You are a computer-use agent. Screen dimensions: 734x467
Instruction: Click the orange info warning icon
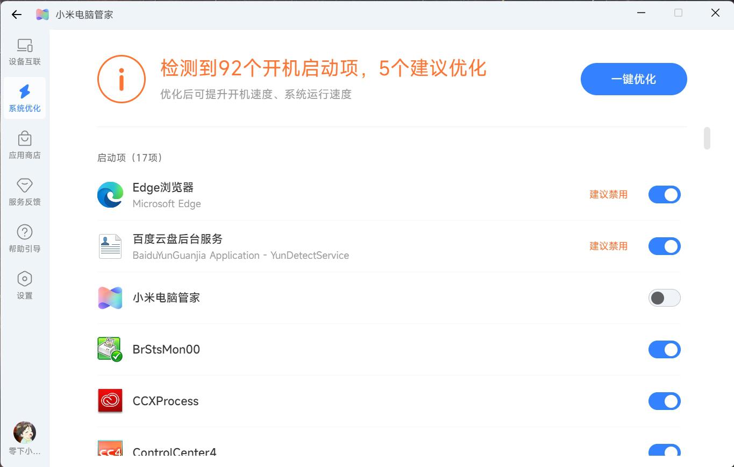point(122,79)
